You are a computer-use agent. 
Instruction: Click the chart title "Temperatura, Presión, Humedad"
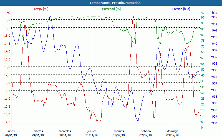pos(115,3)
